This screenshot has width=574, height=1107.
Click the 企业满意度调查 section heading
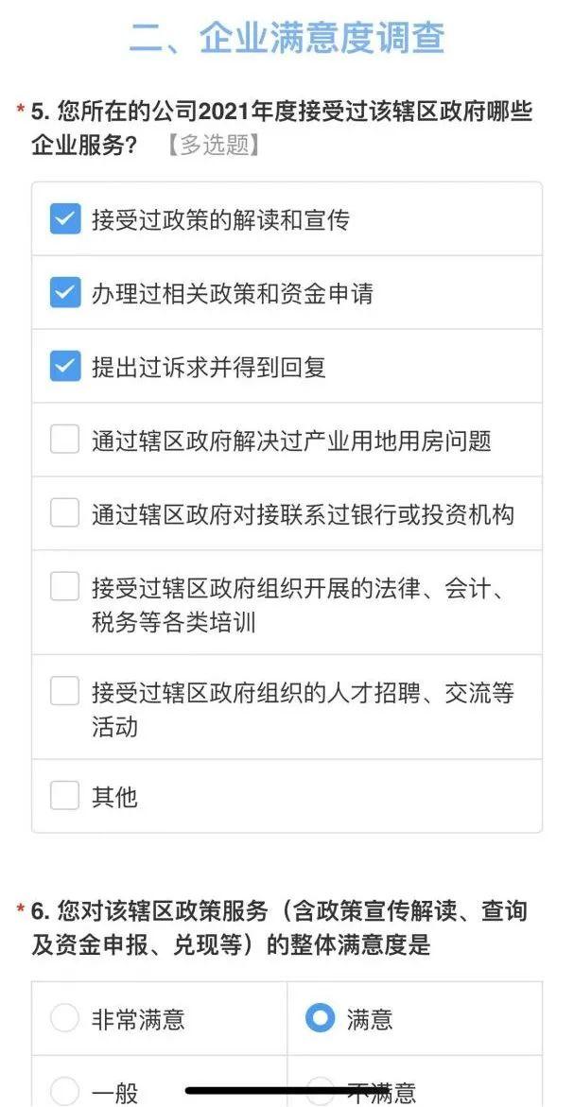[x=287, y=38]
